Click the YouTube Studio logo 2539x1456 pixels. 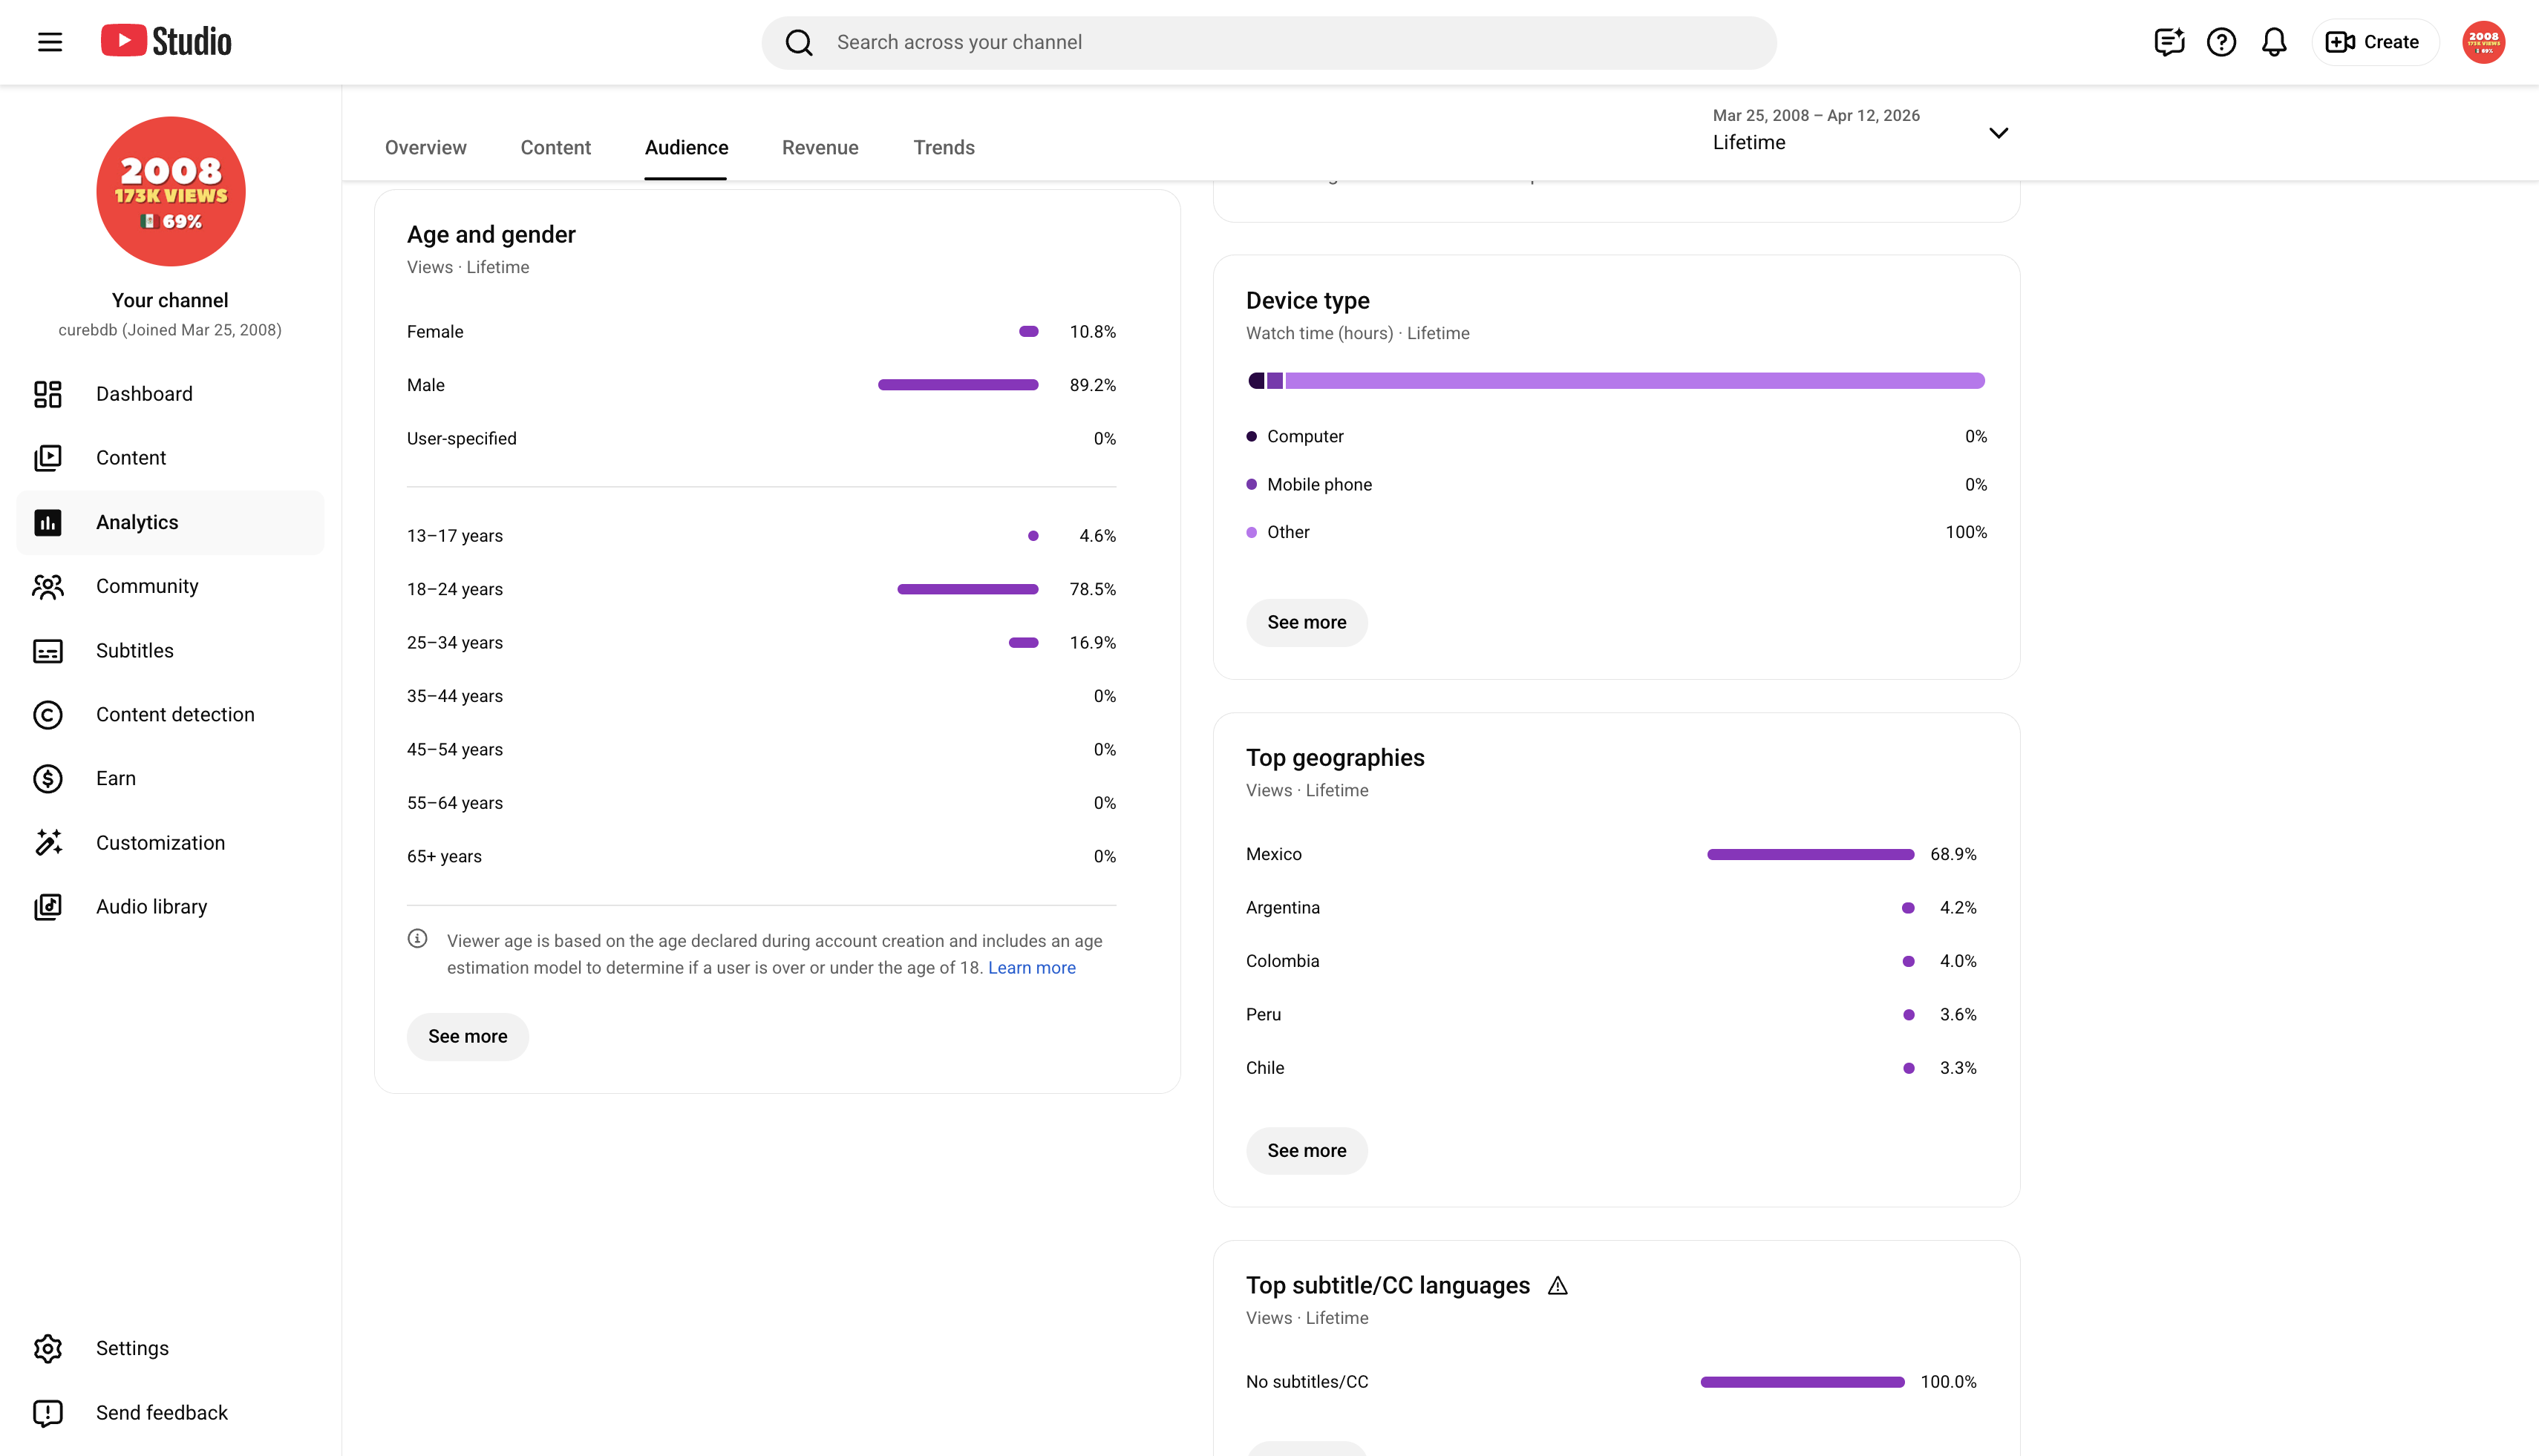166,41
